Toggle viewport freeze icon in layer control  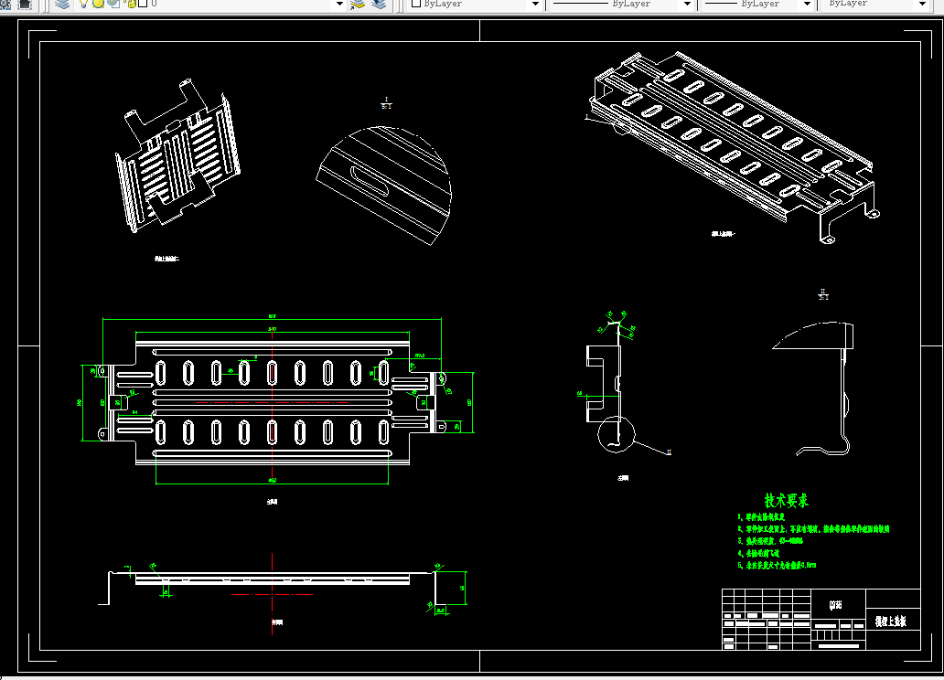(113, 3)
